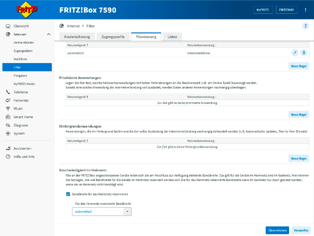
Task: Click the Smart Home icon
Action: pyautogui.click(x=8, y=117)
